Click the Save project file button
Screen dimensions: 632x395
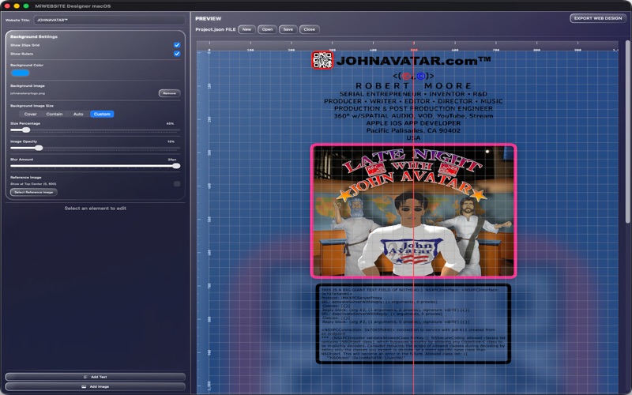288,29
